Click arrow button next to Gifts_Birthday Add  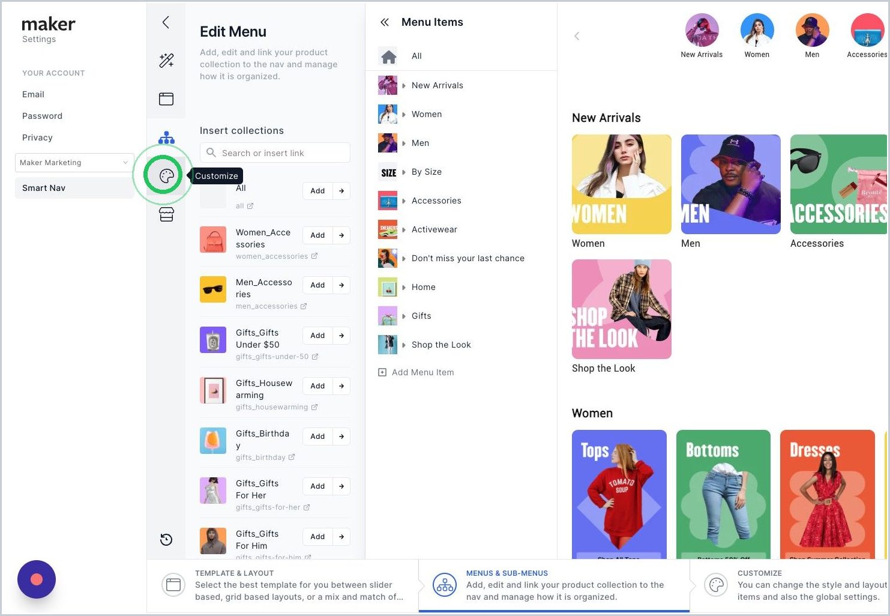coord(341,436)
